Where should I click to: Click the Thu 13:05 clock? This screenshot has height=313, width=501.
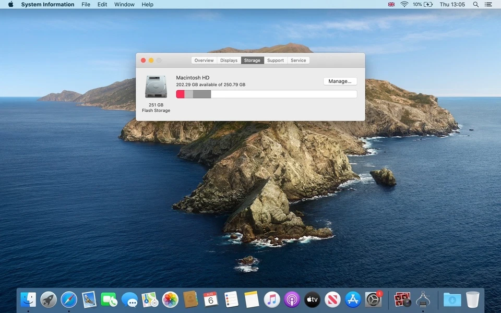[x=452, y=5]
